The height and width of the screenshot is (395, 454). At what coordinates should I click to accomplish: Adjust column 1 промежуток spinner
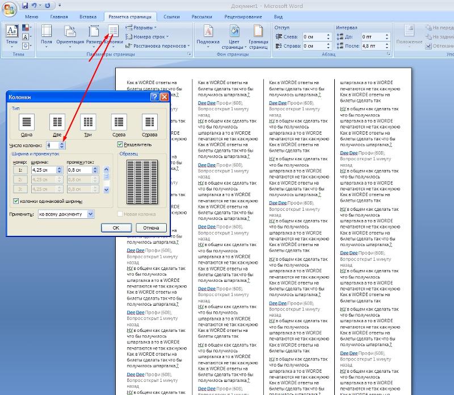pos(95,170)
